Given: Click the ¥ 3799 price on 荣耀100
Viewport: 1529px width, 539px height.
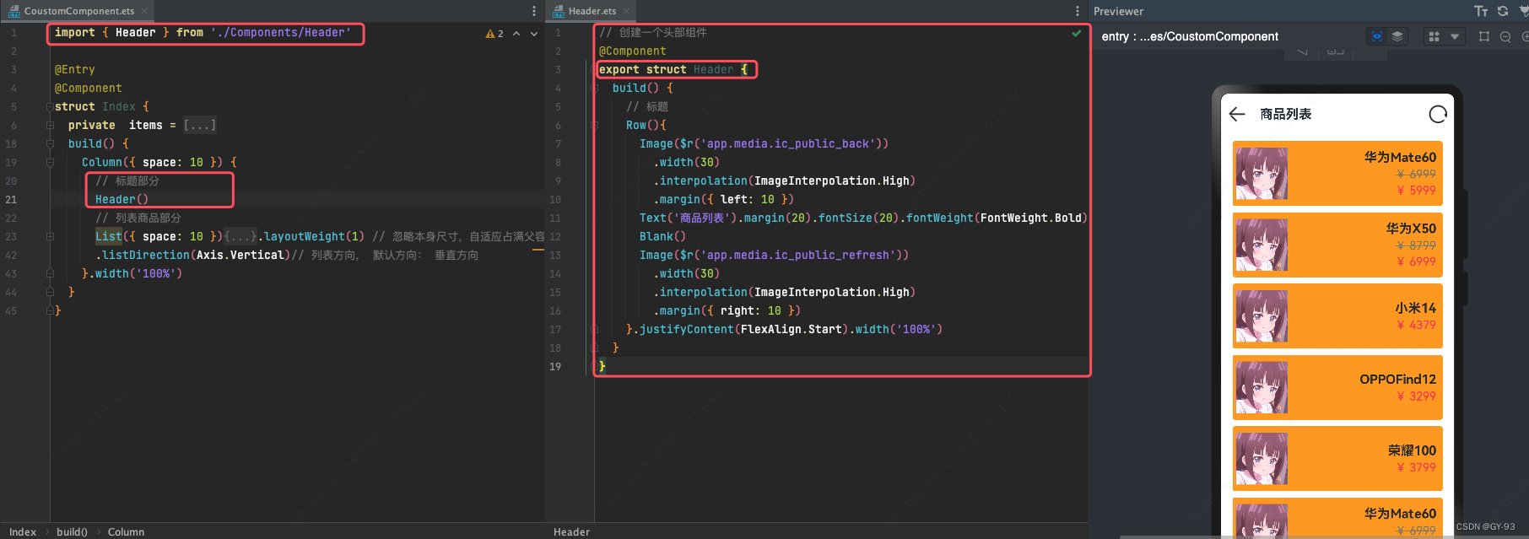Looking at the screenshot, I should click(x=1416, y=467).
